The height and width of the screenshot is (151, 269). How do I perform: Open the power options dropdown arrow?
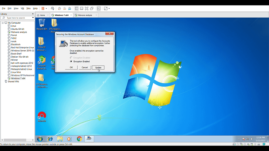(x=46, y=8)
